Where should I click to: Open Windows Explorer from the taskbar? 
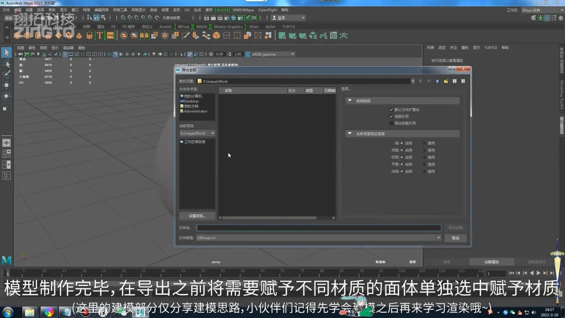pos(29,312)
